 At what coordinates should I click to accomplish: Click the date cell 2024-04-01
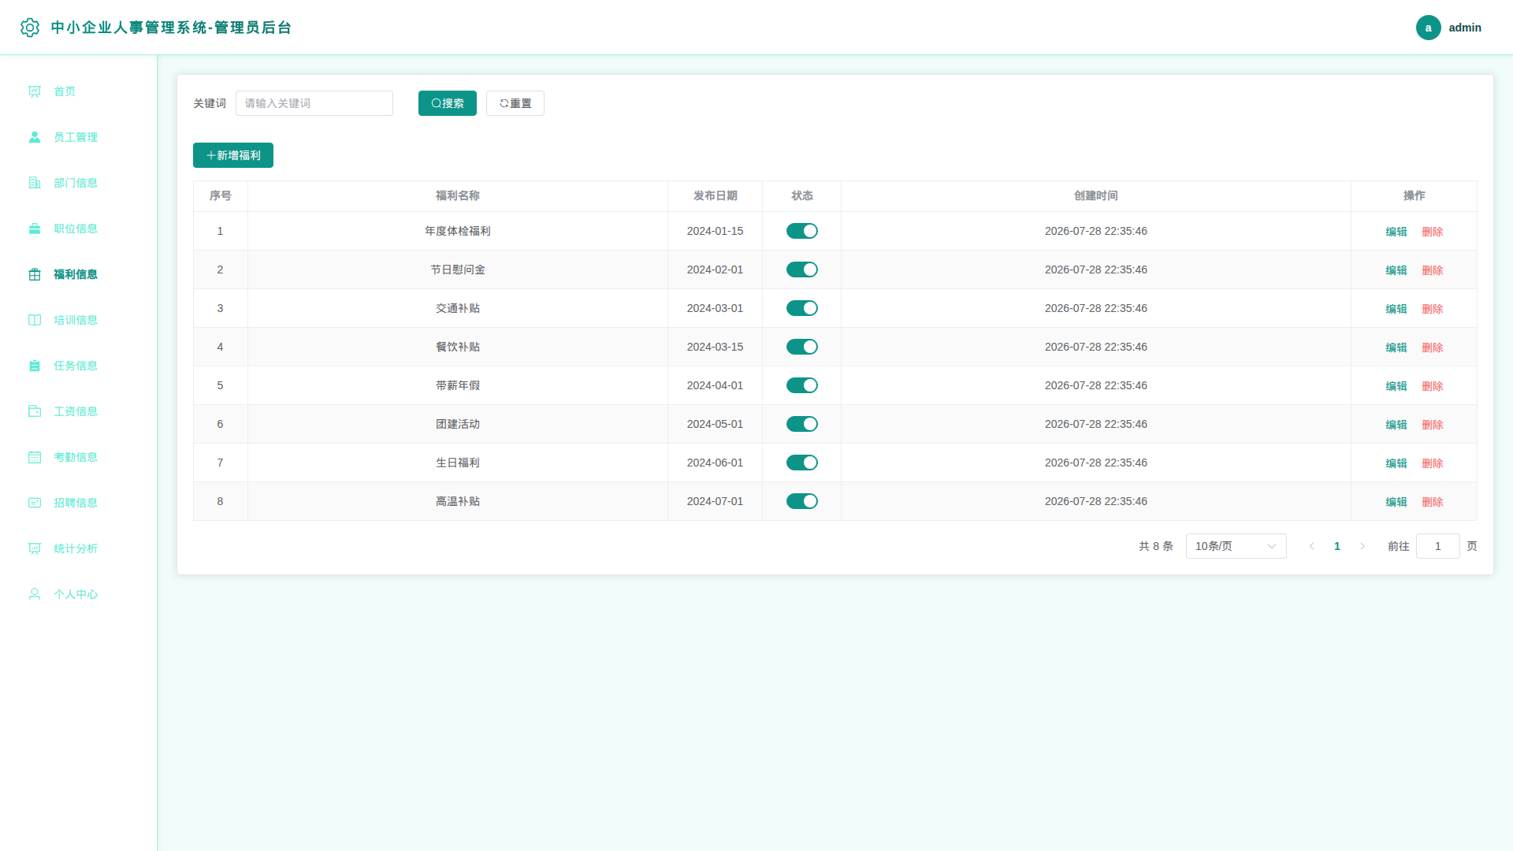715,385
